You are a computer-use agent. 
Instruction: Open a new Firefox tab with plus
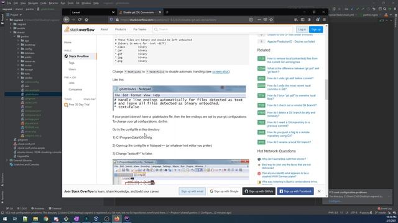click(x=167, y=12)
